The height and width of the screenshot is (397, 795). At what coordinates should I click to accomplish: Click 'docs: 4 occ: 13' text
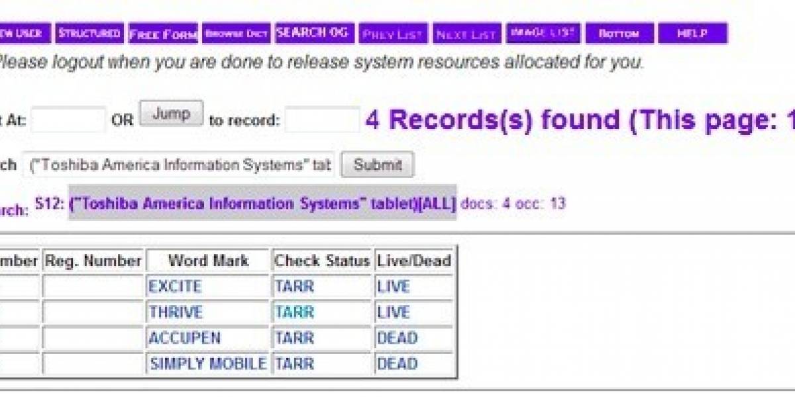[x=513, y=203]
